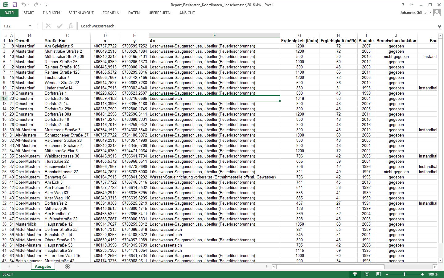Image resolution: width=444 pixels, height=278 pixels.
Task: Click the zoom in plus icon
Action: (422, 274)
